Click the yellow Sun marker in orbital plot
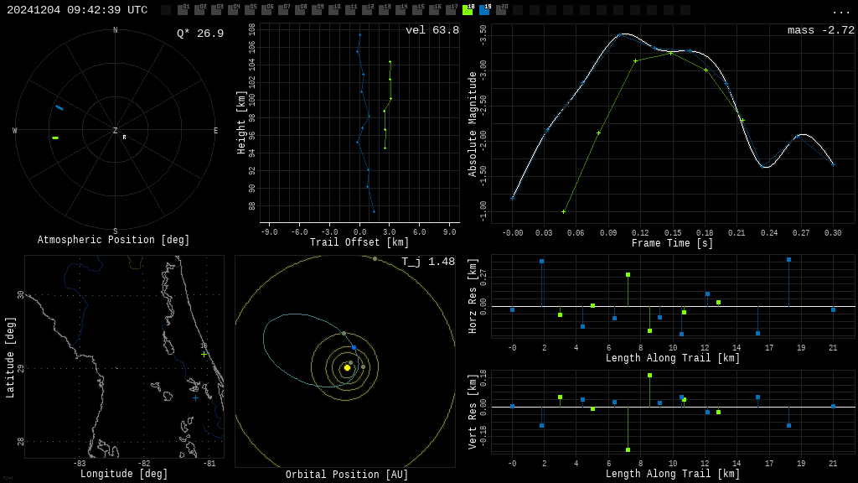858x483 pixels. 347,368
